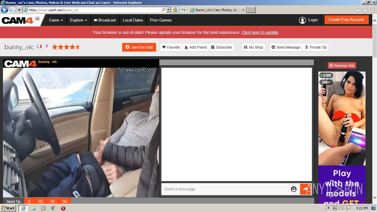Click the taskbar clock showing 3:21 PM

tap(362, 208)
